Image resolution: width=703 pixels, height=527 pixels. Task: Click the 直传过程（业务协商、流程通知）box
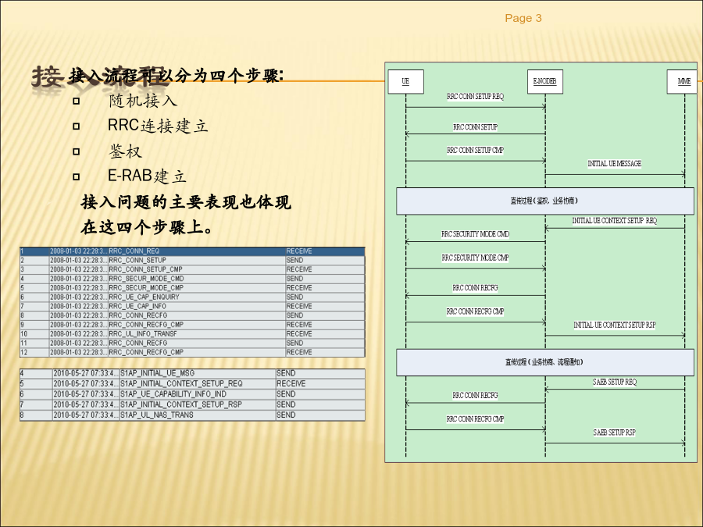point(545,362)
